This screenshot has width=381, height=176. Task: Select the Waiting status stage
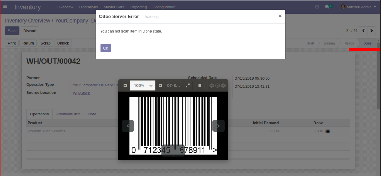329,43
